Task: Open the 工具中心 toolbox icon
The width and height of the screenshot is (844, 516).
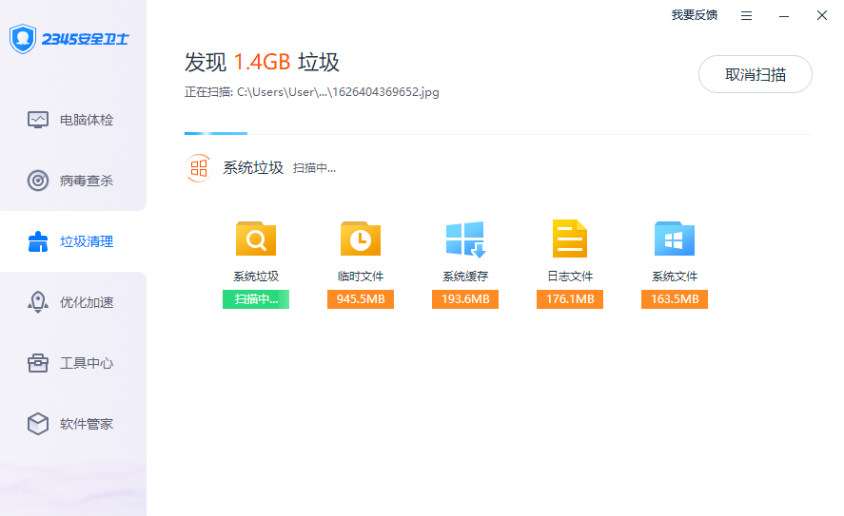Action: tap(38, 363)
